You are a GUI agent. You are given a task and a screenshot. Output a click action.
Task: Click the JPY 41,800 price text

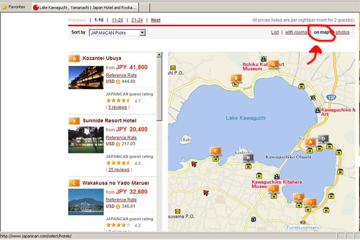click(x=132, y=67)
